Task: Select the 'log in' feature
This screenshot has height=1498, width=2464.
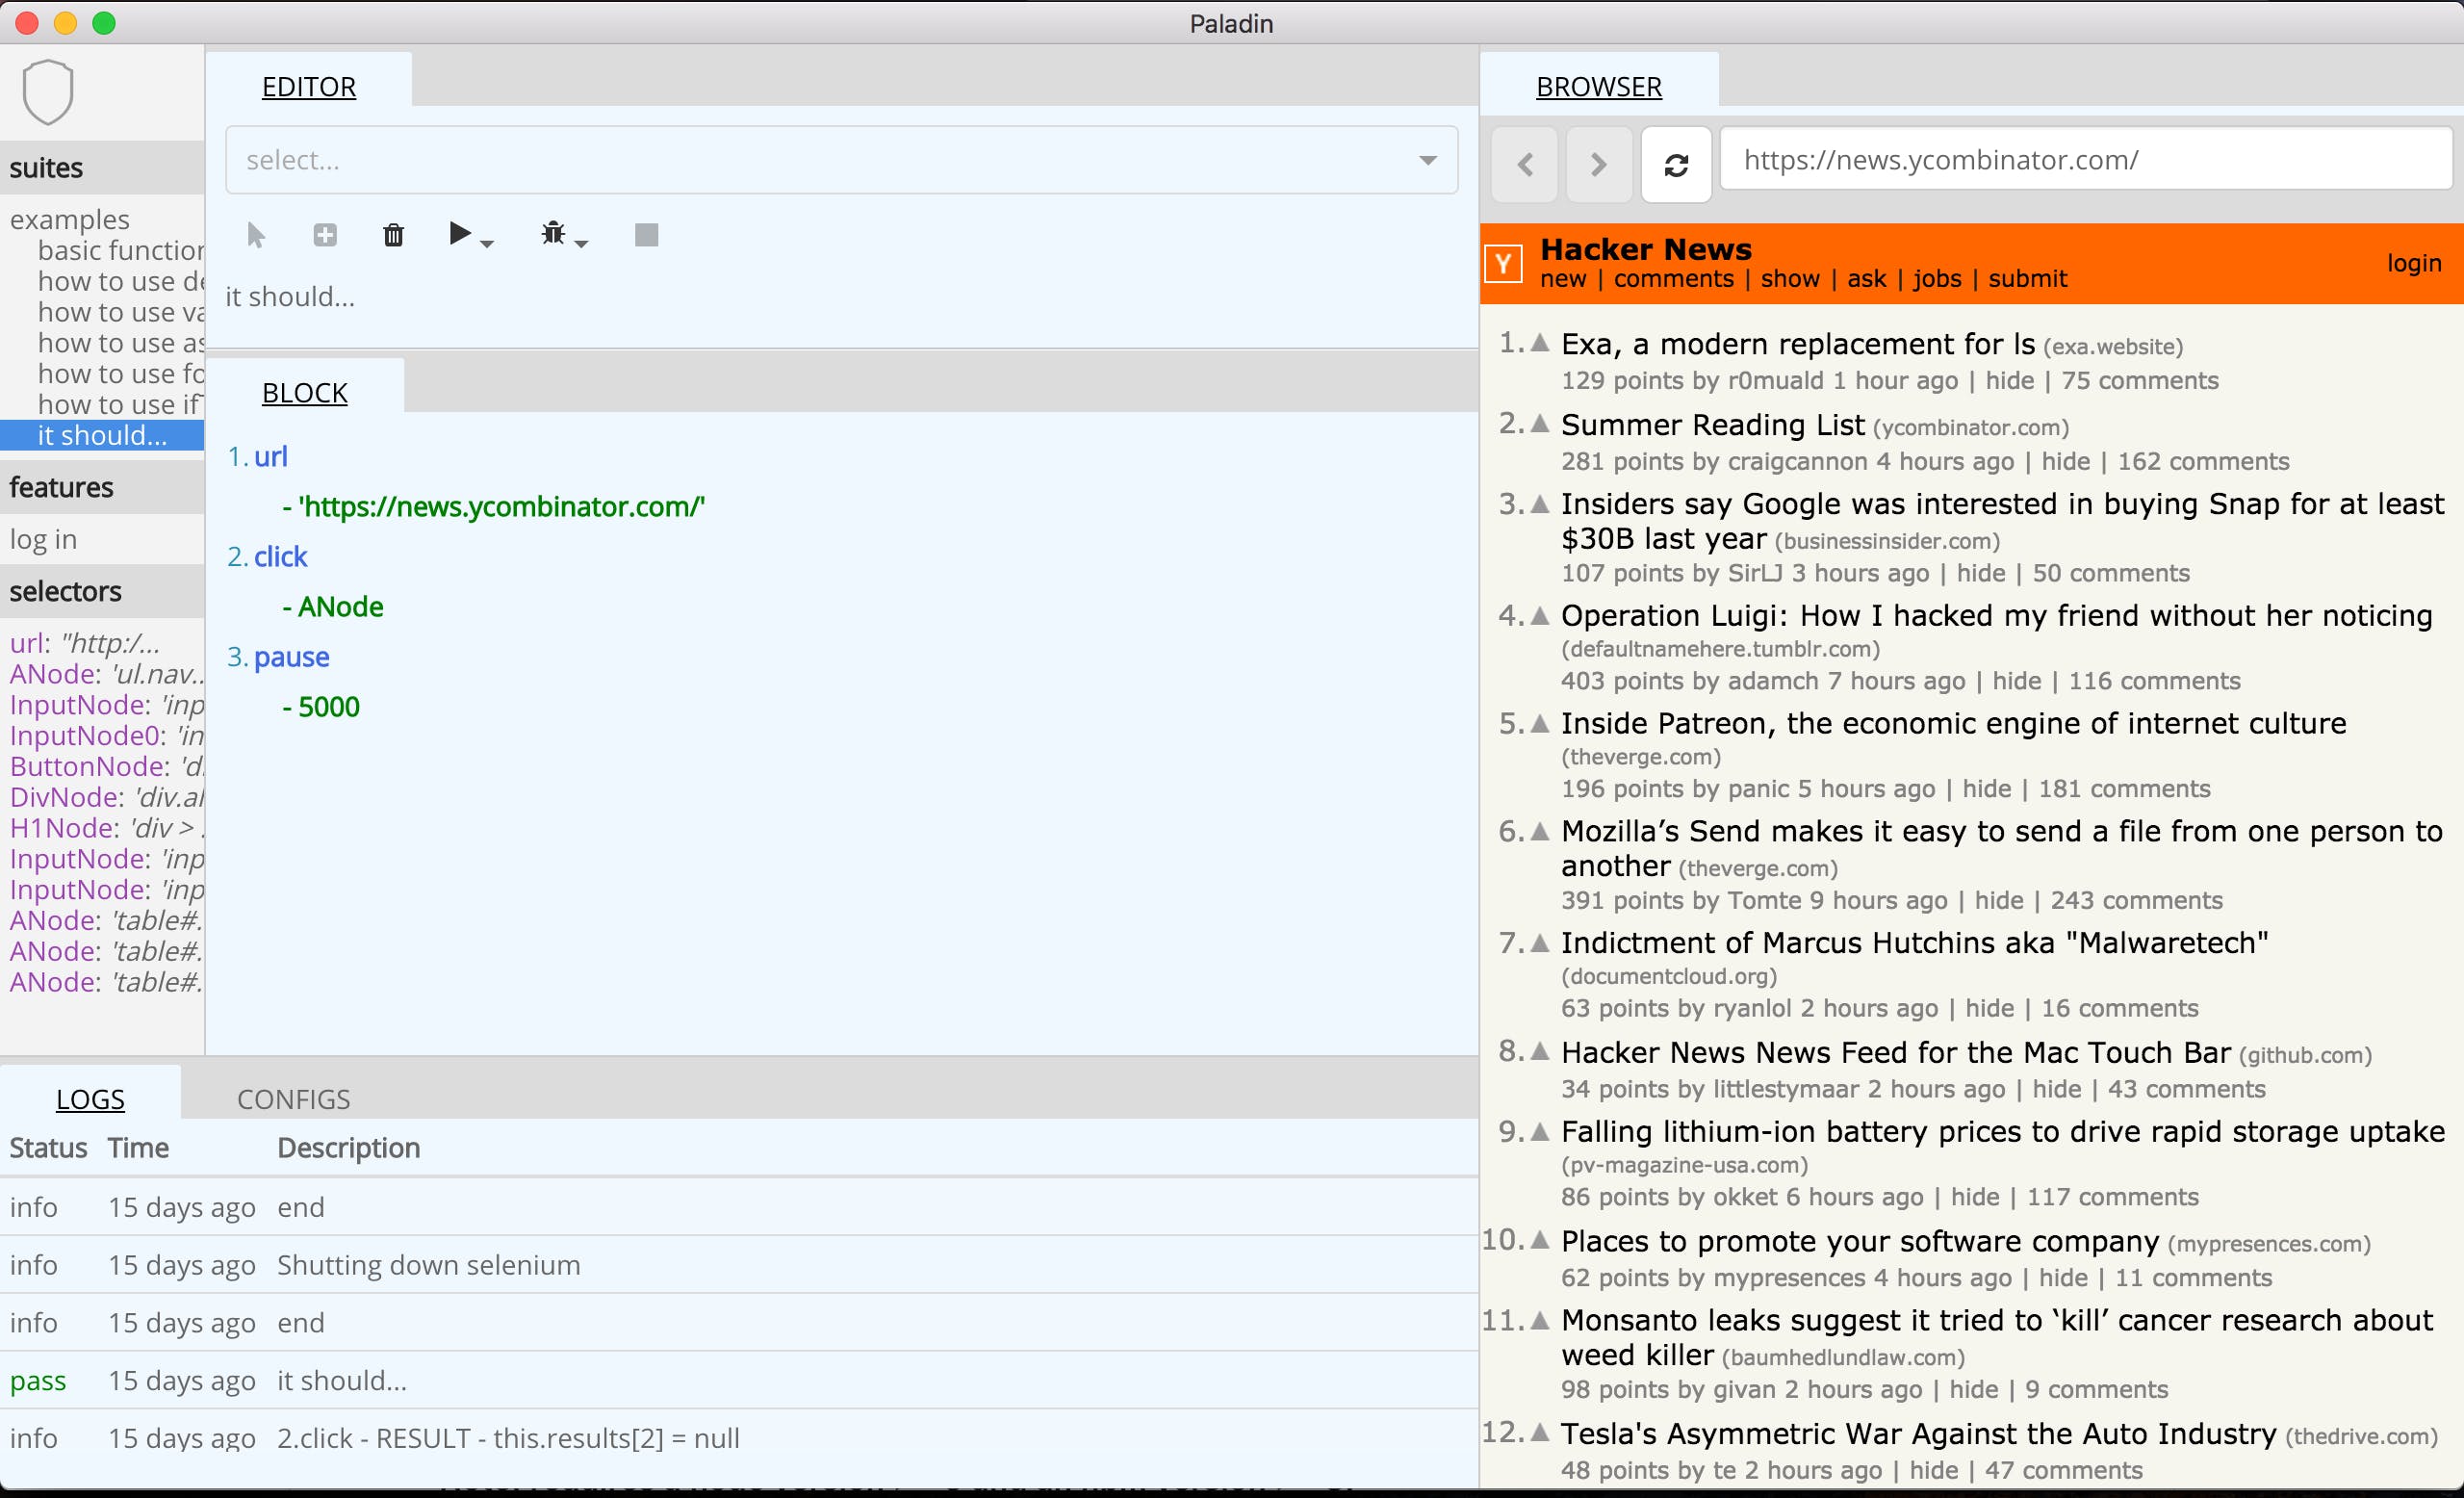Action: tap(43, 539)
